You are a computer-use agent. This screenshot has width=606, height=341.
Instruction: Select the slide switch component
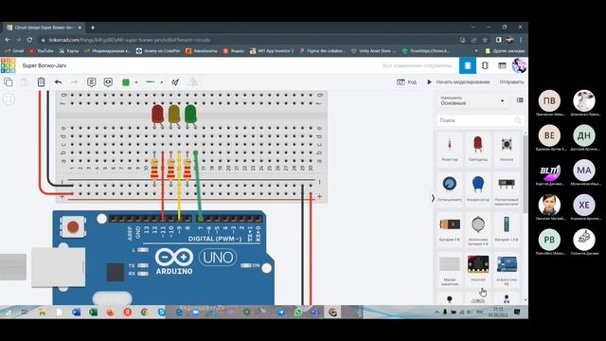click(x=507, y=189)
